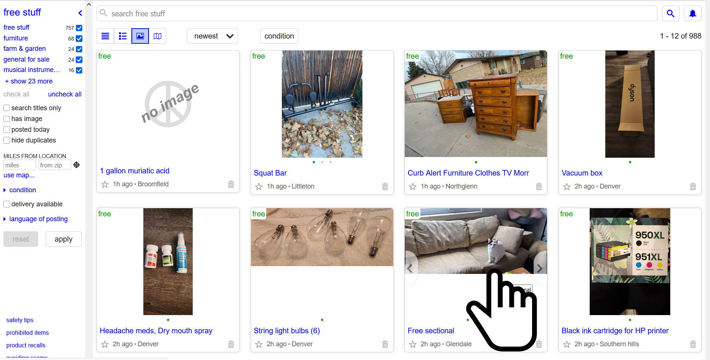Select the gallery view icon

coord(140,36)
